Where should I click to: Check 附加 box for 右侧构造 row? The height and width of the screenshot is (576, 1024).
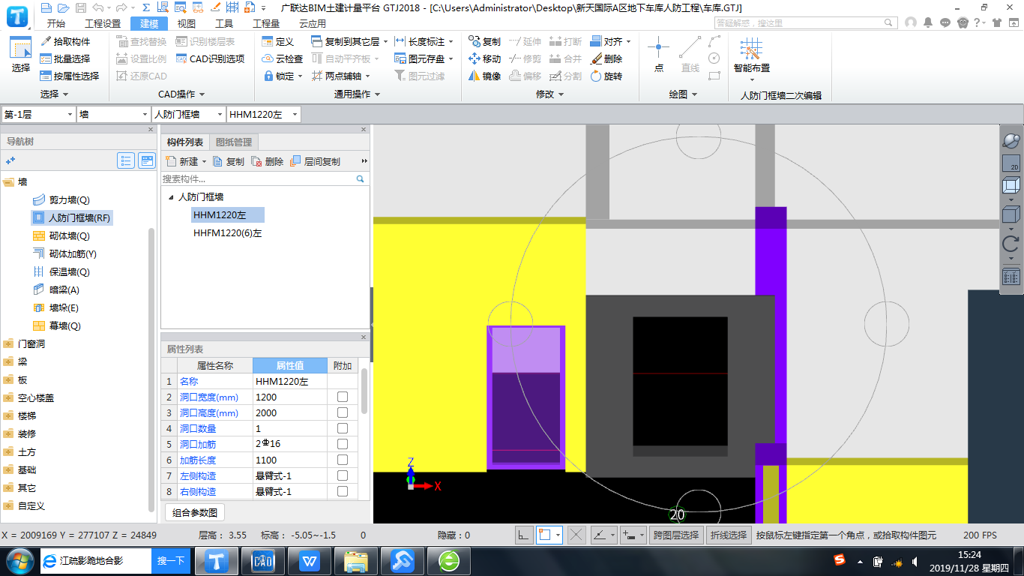click(x=343, y=491)
